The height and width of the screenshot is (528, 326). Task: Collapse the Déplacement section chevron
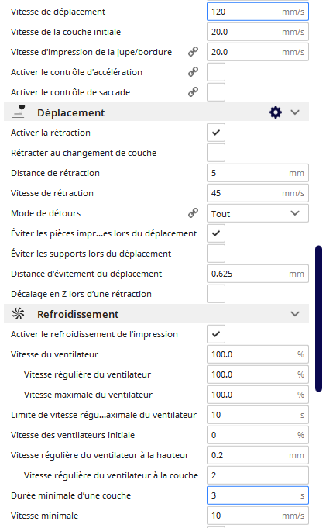(295, 112)
